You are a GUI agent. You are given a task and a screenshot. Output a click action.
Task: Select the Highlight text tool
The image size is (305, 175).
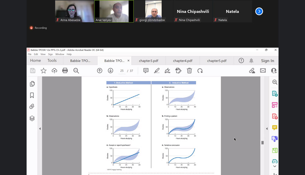click(156, 71)
